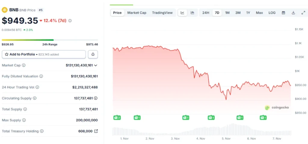This screenshot has width=308, height=144.
Task: Show info for Circulating Supply value
Action: pos(96,98)
